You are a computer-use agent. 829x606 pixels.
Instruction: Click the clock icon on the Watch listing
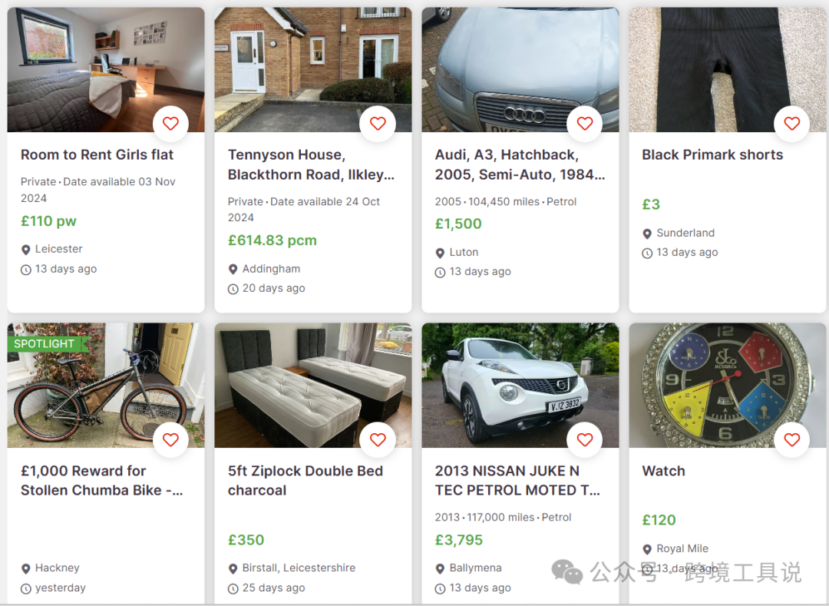tap(646, 568)
